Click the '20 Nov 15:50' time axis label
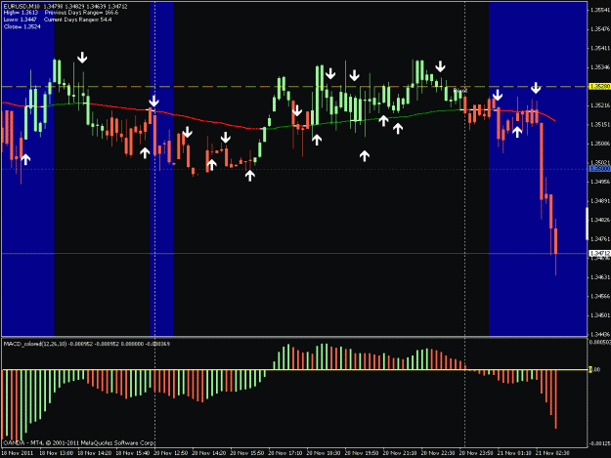 click(247, 453)
